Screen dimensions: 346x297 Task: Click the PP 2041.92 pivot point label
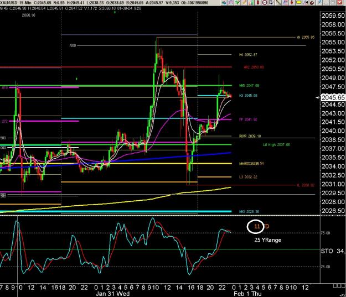coord(248,119)
